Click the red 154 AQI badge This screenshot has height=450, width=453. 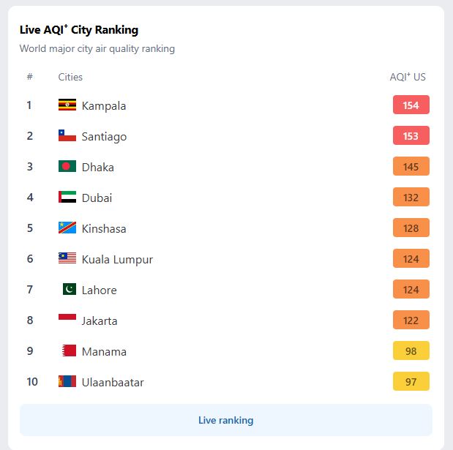(x=411, y=105)
